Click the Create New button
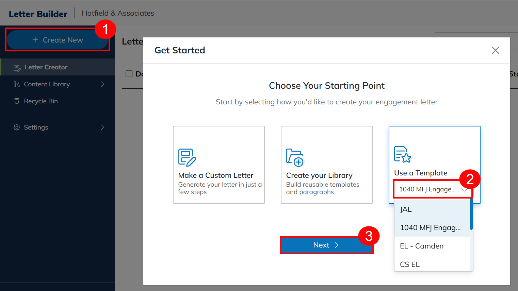The height and width of the screenshot is (291, 518). click(58, 40)
